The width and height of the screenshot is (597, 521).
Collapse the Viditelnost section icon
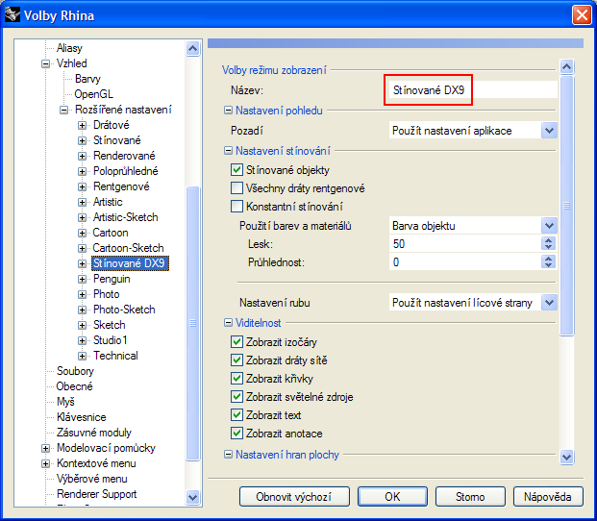[x=229, y=323]
